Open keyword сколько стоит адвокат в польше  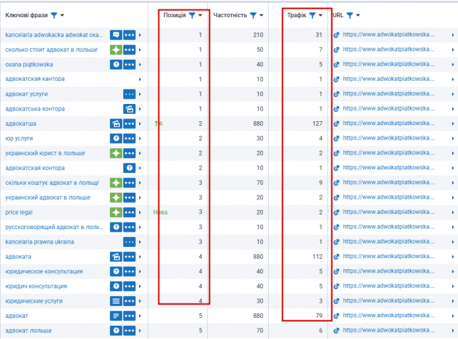point(52,50)
